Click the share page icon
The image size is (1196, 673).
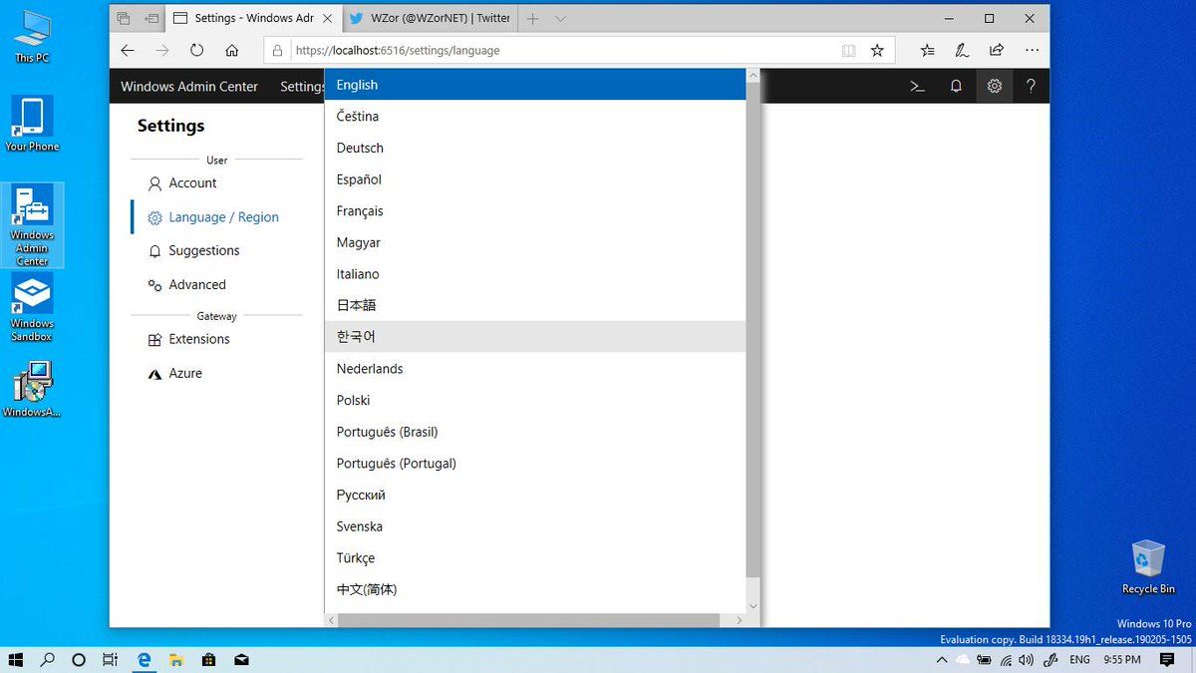997,50
